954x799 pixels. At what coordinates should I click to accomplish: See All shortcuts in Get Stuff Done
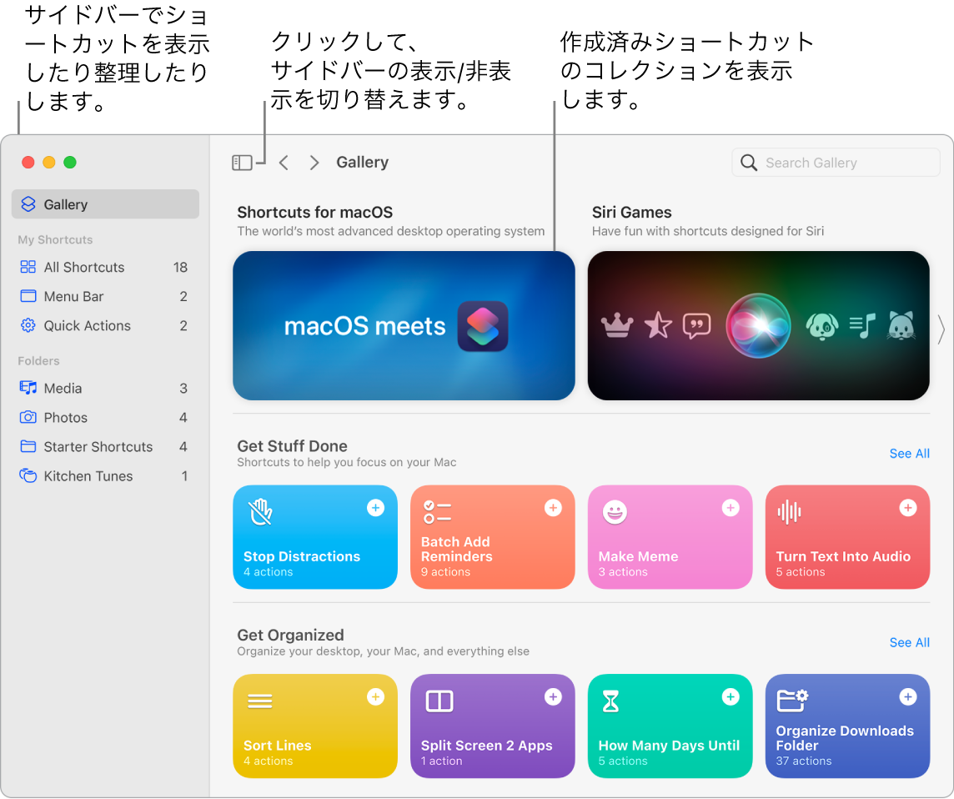click(909, 454)
